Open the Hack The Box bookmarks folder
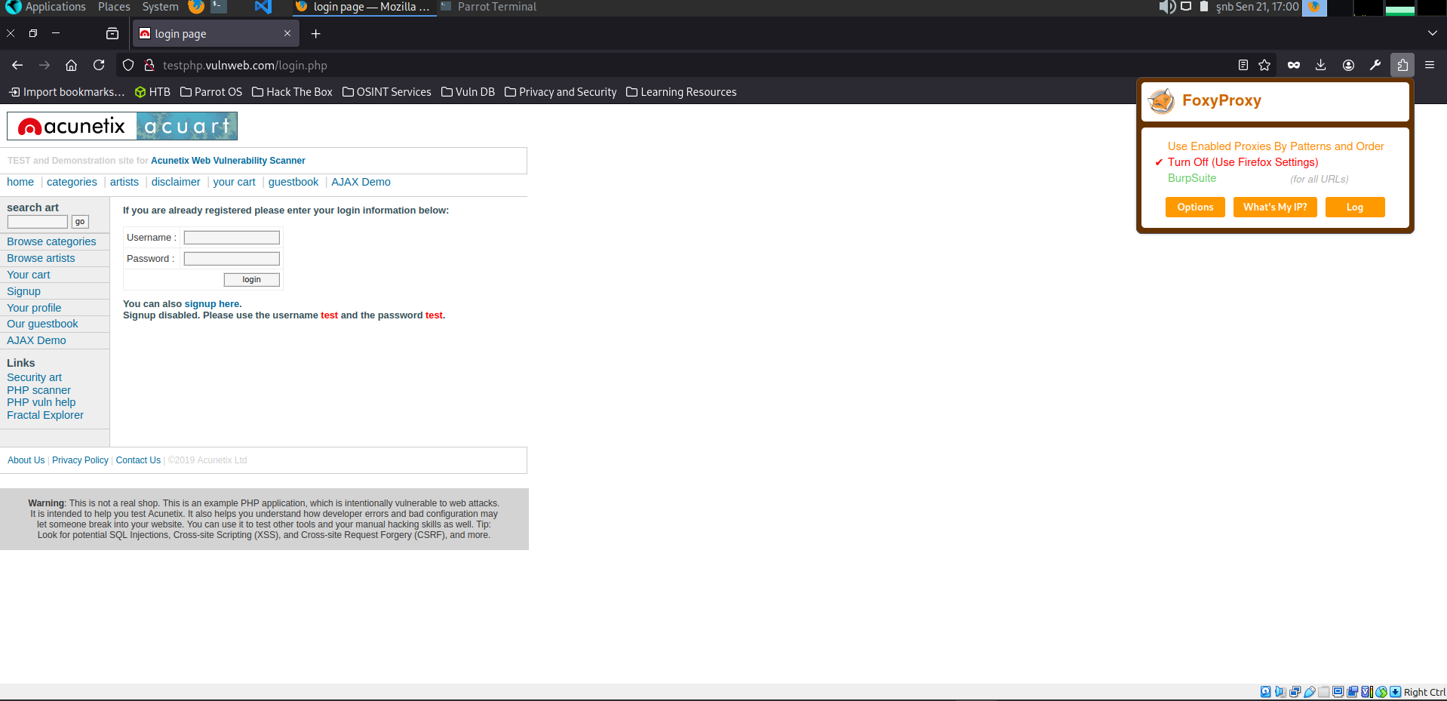1447x701 pixels. pos(292,92)
